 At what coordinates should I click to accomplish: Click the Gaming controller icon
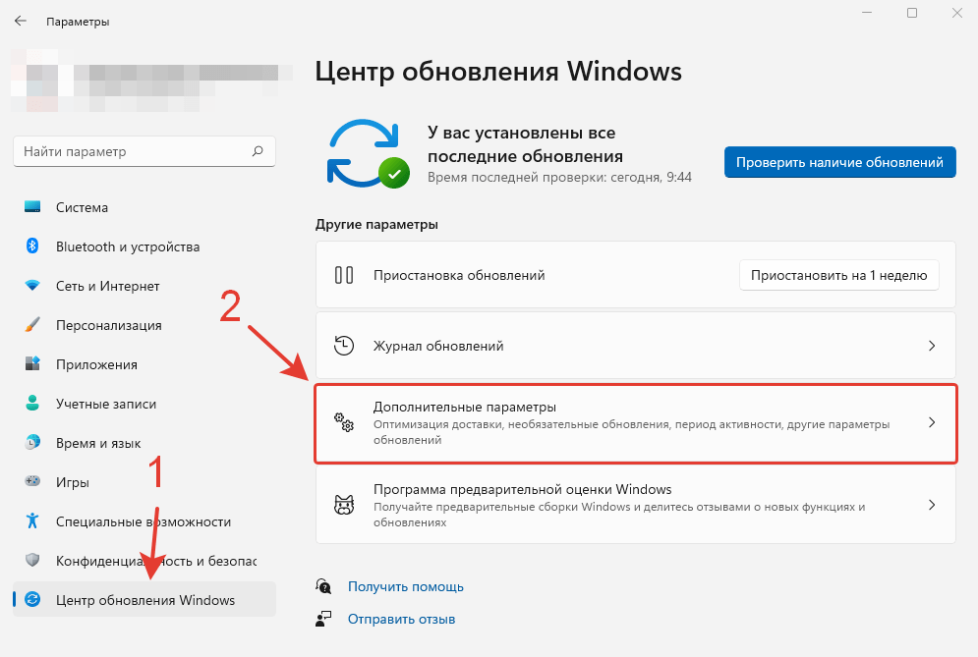[32, 482]
